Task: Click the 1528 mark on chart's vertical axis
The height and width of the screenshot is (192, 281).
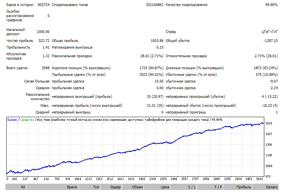Action: [x=269, y=123]
